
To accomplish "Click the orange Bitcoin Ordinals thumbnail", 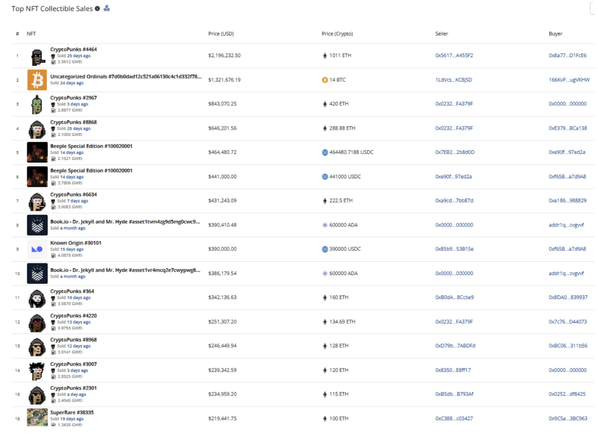I will click(x=37, y=80).
